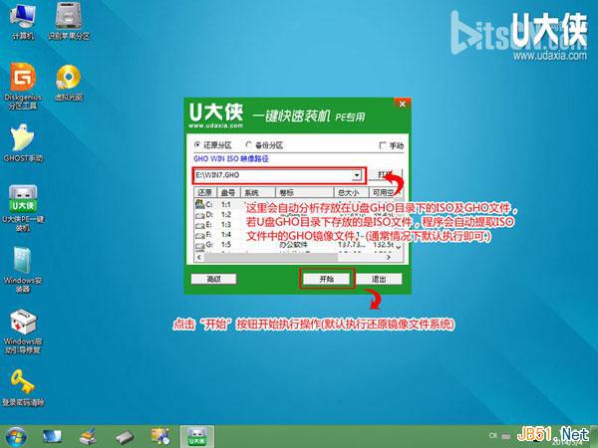Click the GHO WIN ISO 映像路径 label
The height and width of the screenshot is (448, 598).
point(231,158)
